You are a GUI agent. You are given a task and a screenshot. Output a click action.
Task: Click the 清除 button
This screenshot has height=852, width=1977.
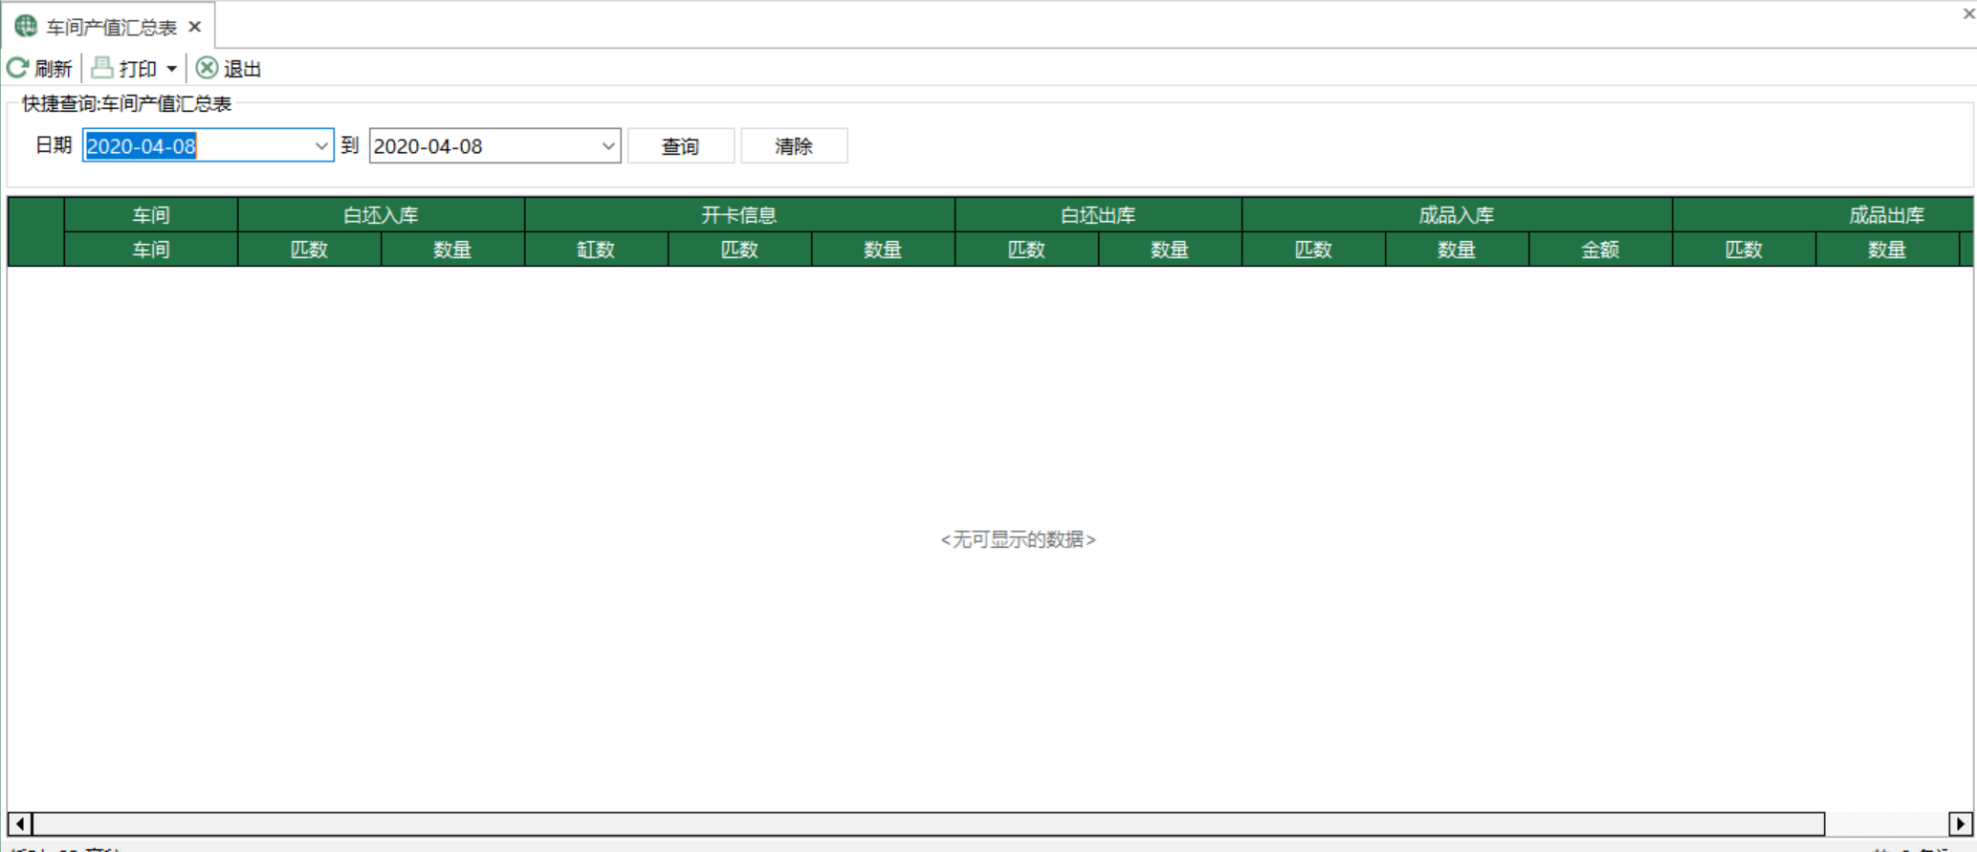pos(794,145)
